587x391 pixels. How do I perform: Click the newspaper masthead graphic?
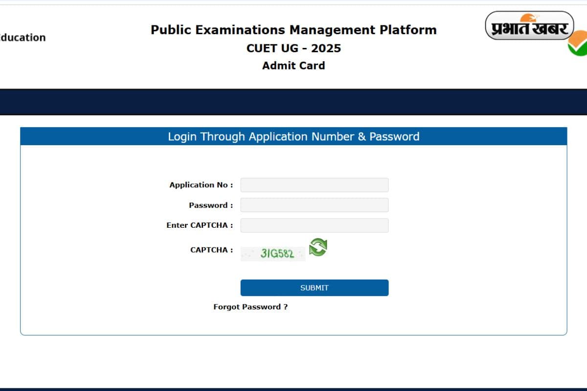click(x=530, y=27)
